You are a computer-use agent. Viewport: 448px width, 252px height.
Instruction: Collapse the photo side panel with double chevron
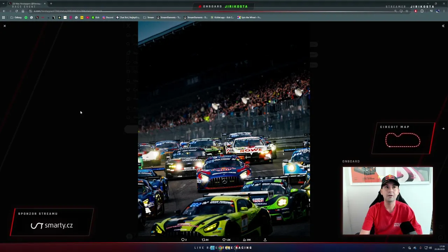click(x=443, y=26)
